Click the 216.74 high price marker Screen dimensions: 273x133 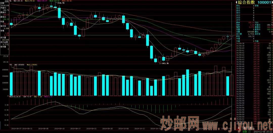pyautogui.click(x=61, y=3)
